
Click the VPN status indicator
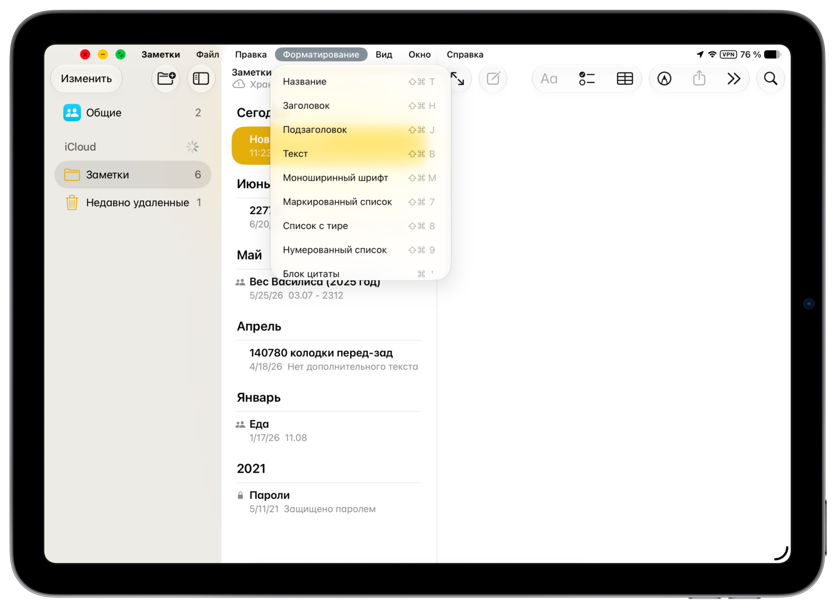(x=728, y=54)
